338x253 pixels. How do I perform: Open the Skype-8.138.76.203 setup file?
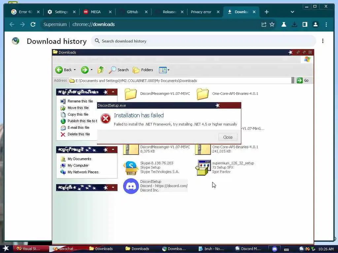pyautogui.click(x=151, y=167)
